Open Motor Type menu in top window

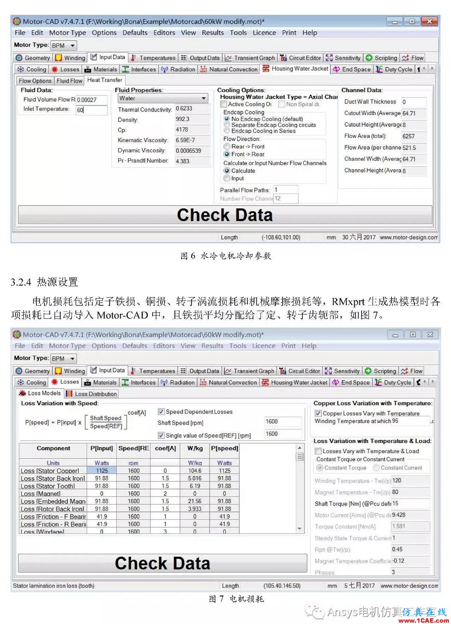67,33
